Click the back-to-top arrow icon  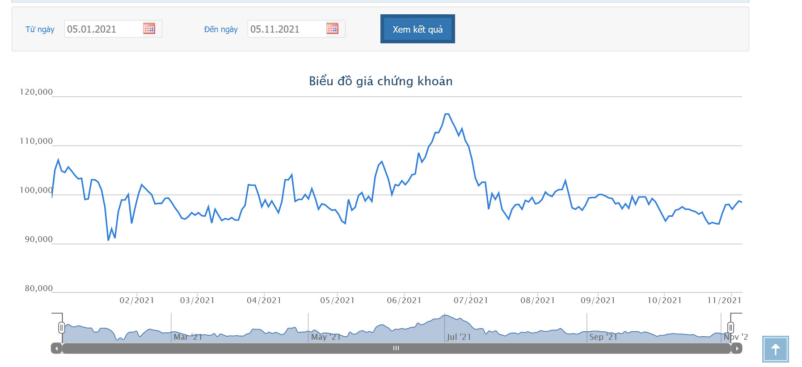775,349
